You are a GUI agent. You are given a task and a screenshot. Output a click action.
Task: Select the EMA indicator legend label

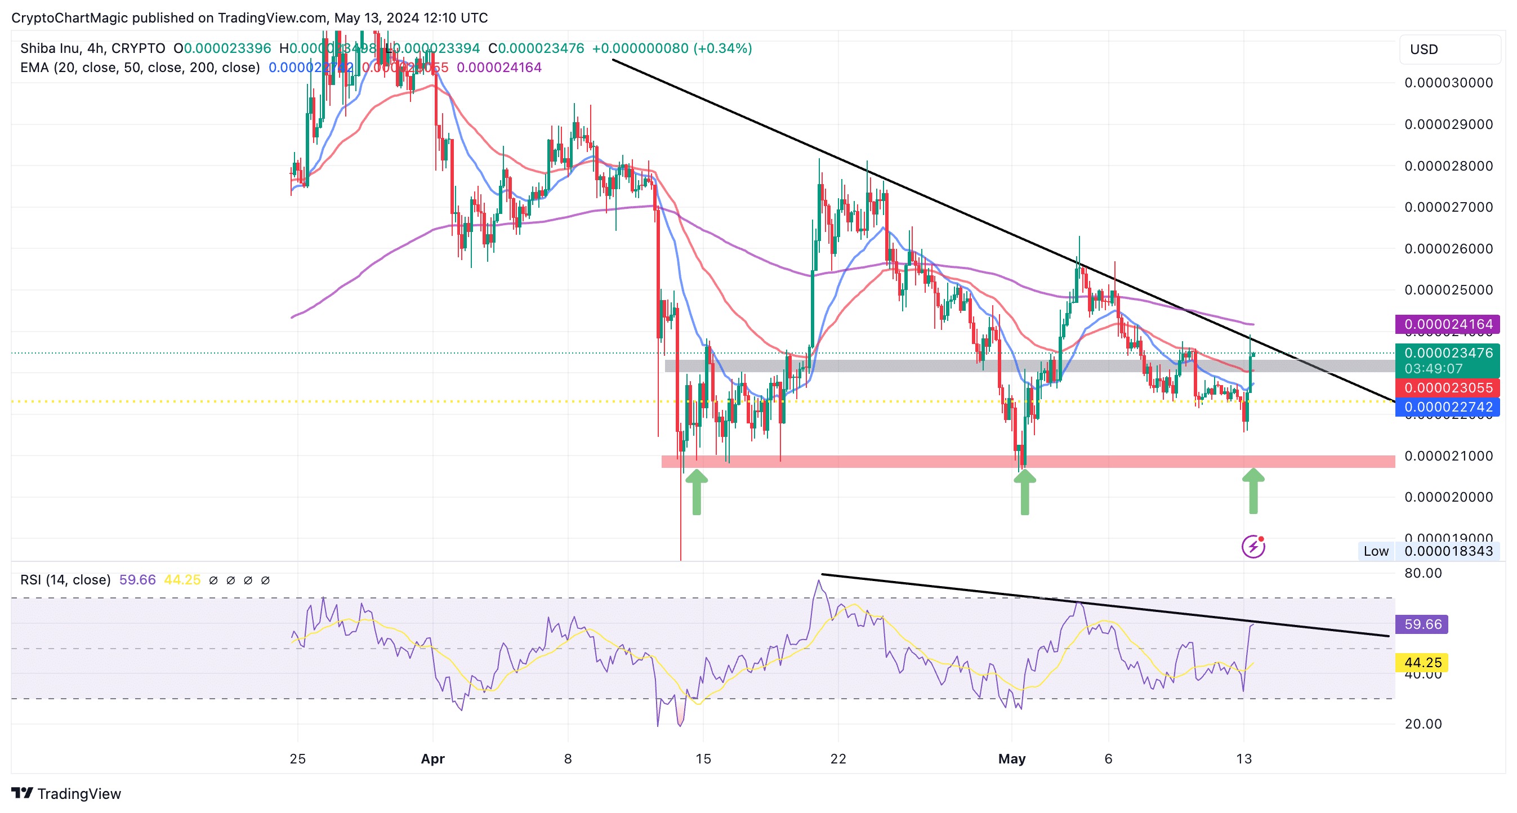pyautogui.click(x=140, y=68)
